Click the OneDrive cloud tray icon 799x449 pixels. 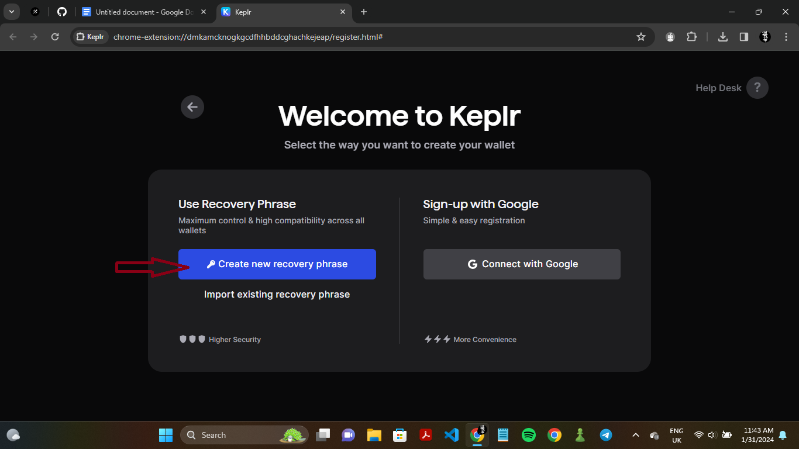coord(655,435)
